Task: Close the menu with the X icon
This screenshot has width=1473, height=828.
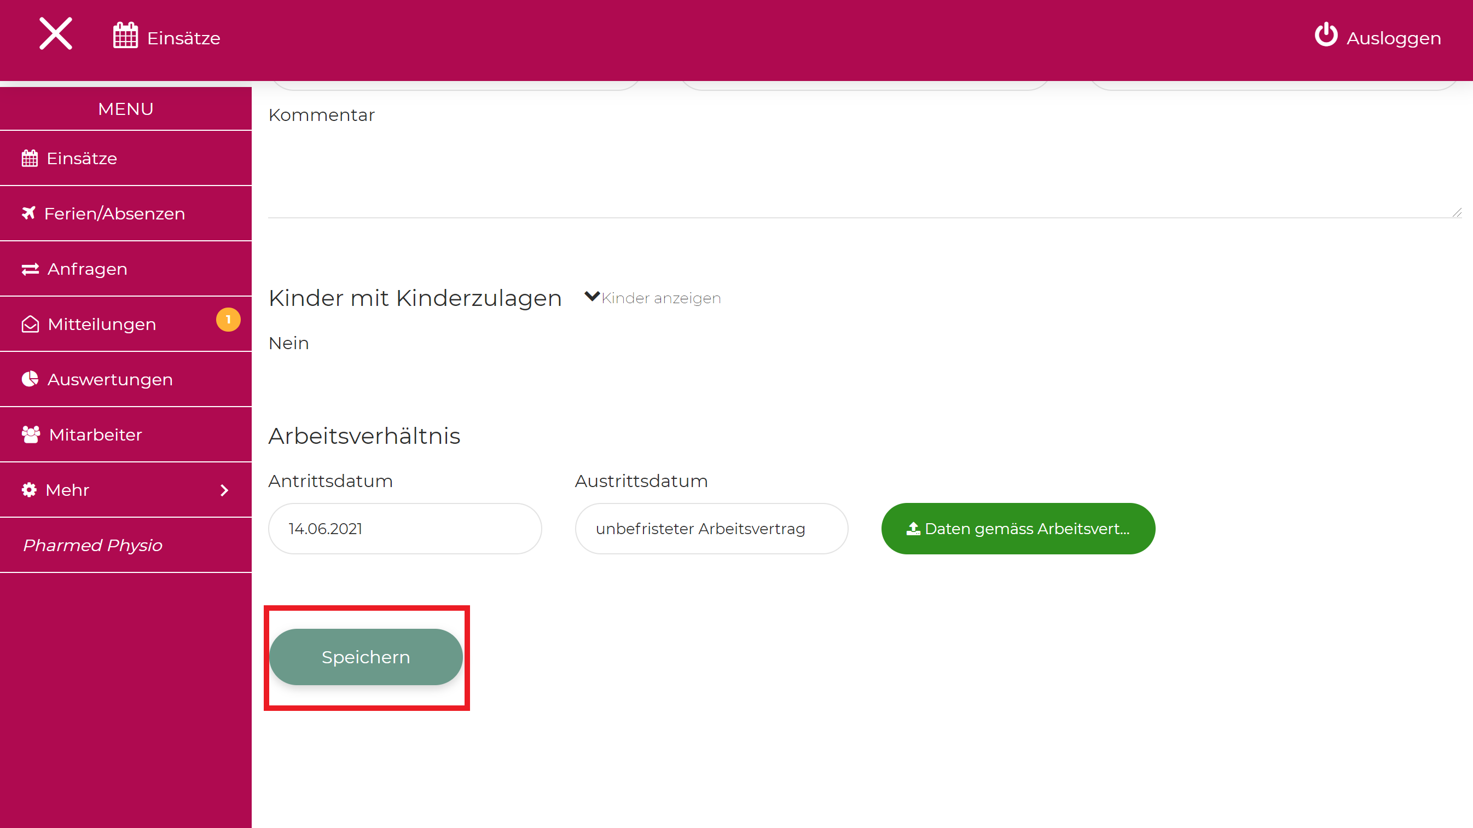Action: (55, 34)
